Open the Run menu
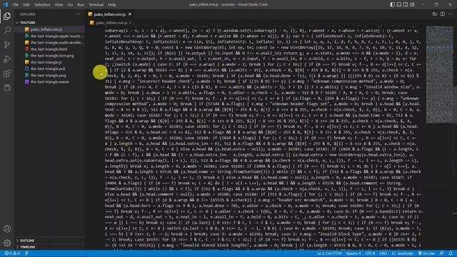 [81, 5]
